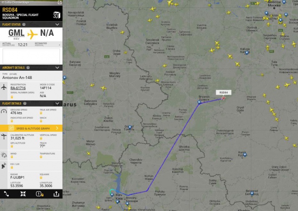Click the Flight Details help question mark

point(25,104)
